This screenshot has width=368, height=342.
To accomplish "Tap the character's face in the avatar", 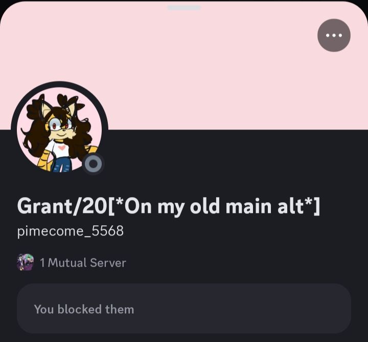I will [x=61, y=128].
